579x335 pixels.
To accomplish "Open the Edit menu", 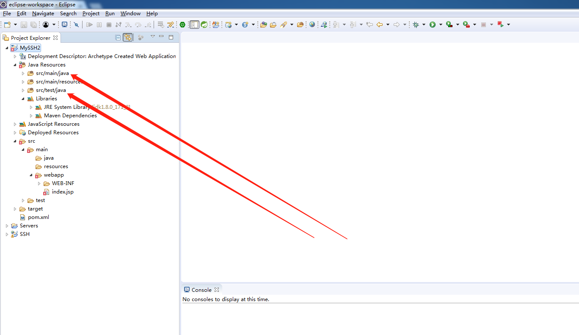I will (x=22, y=14).
